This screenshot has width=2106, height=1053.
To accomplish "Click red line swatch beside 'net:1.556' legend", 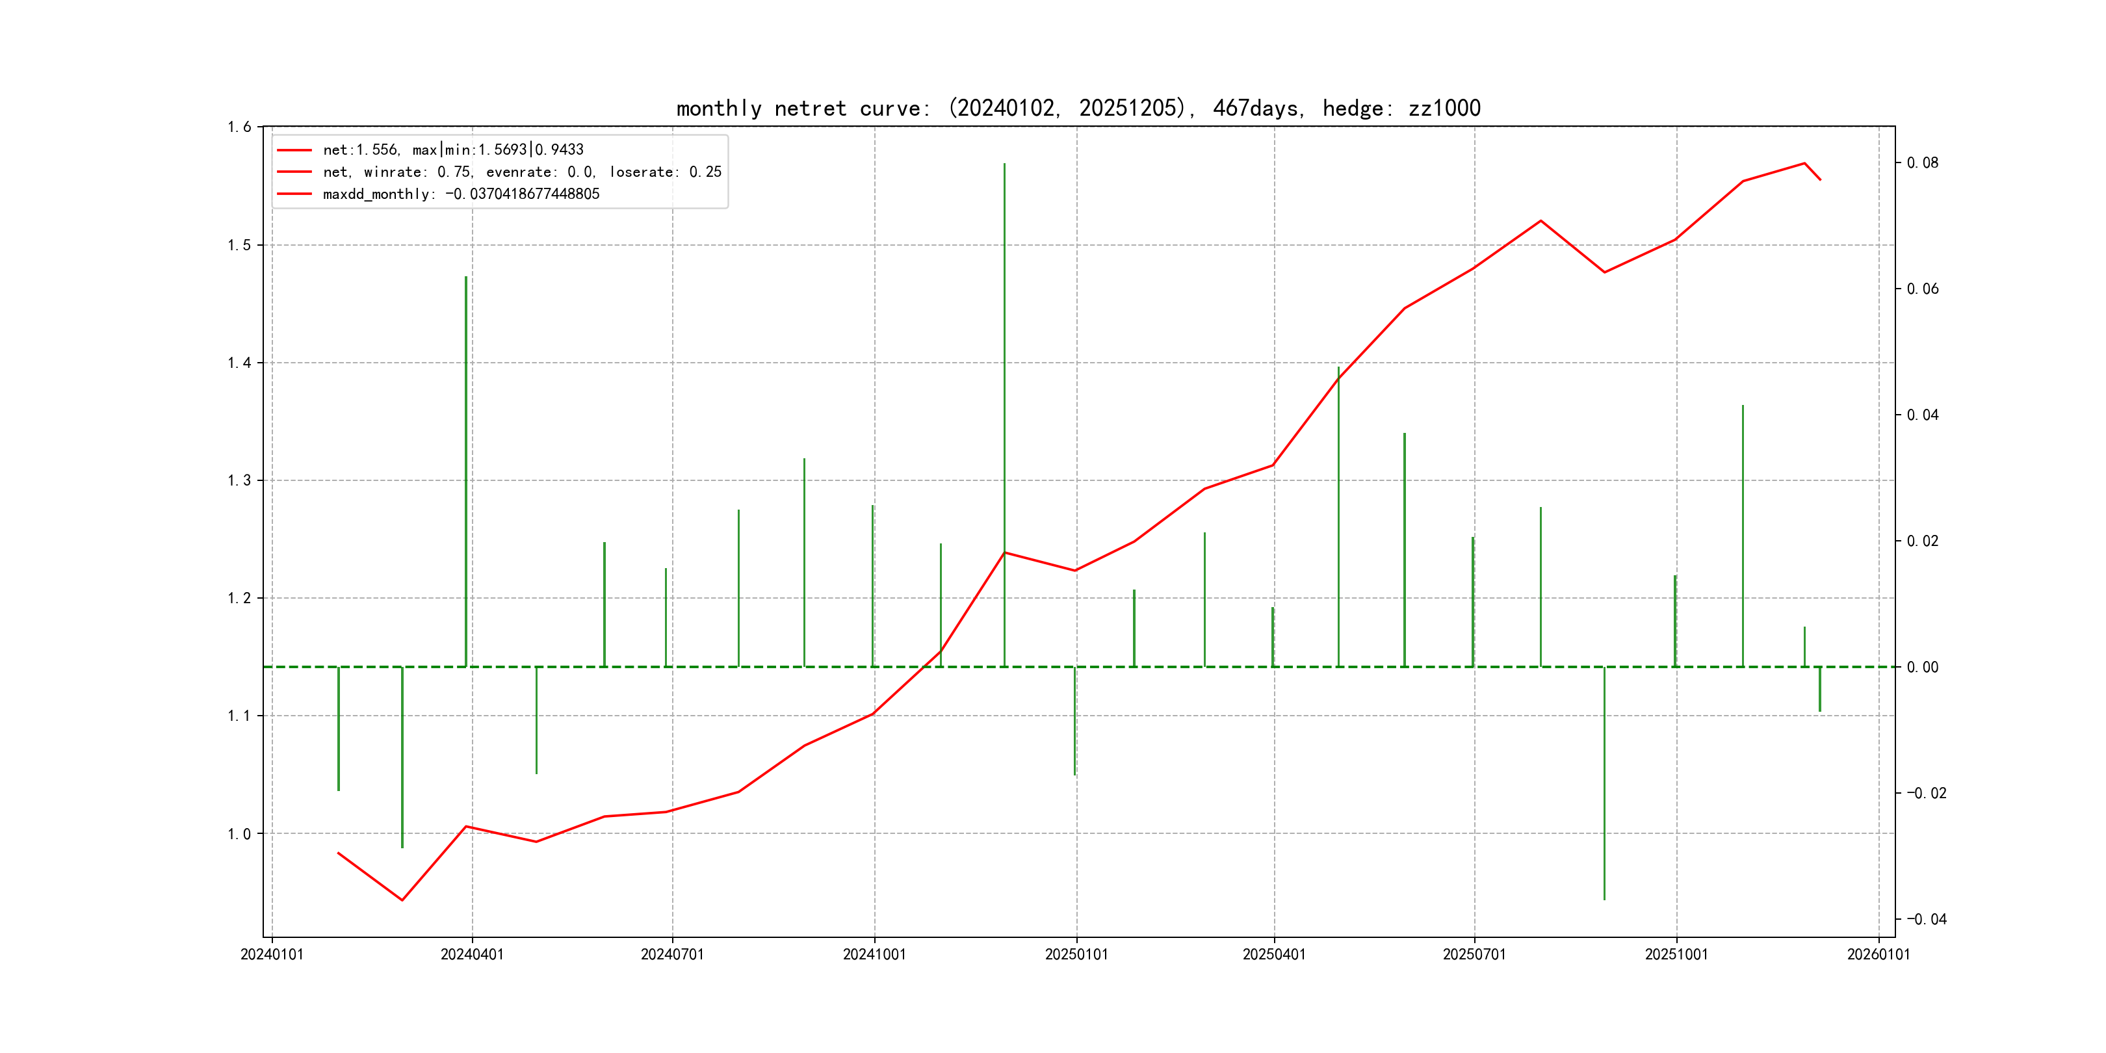I will coord(294,149).
